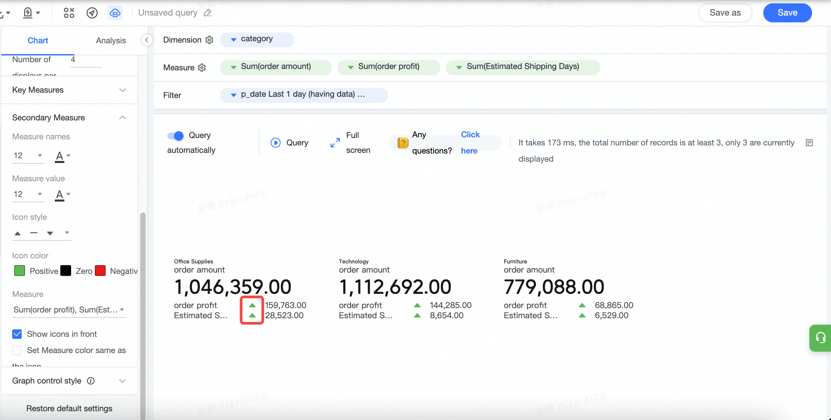The image size is (831, 420).
Task: Switch to the Chart tab
Action: pyautogui.click(x=38, y=41)
